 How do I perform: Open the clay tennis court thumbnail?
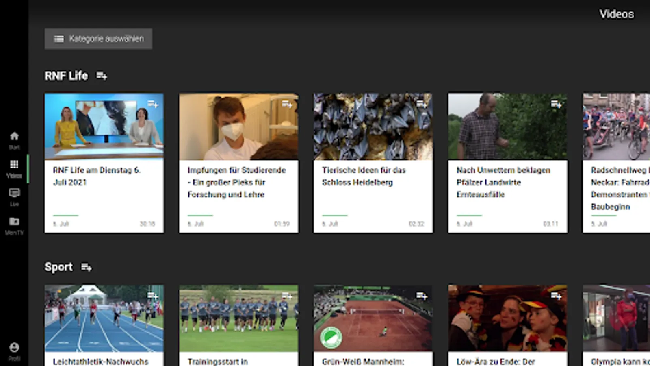click(373, 318)
